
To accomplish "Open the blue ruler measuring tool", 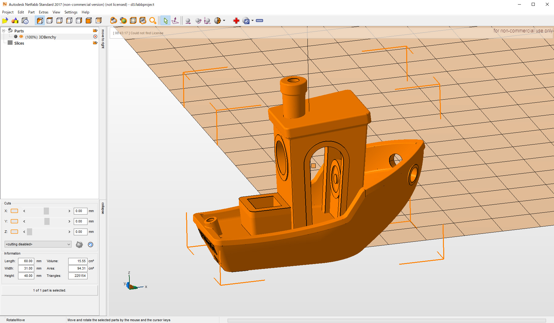I will 259,21.
